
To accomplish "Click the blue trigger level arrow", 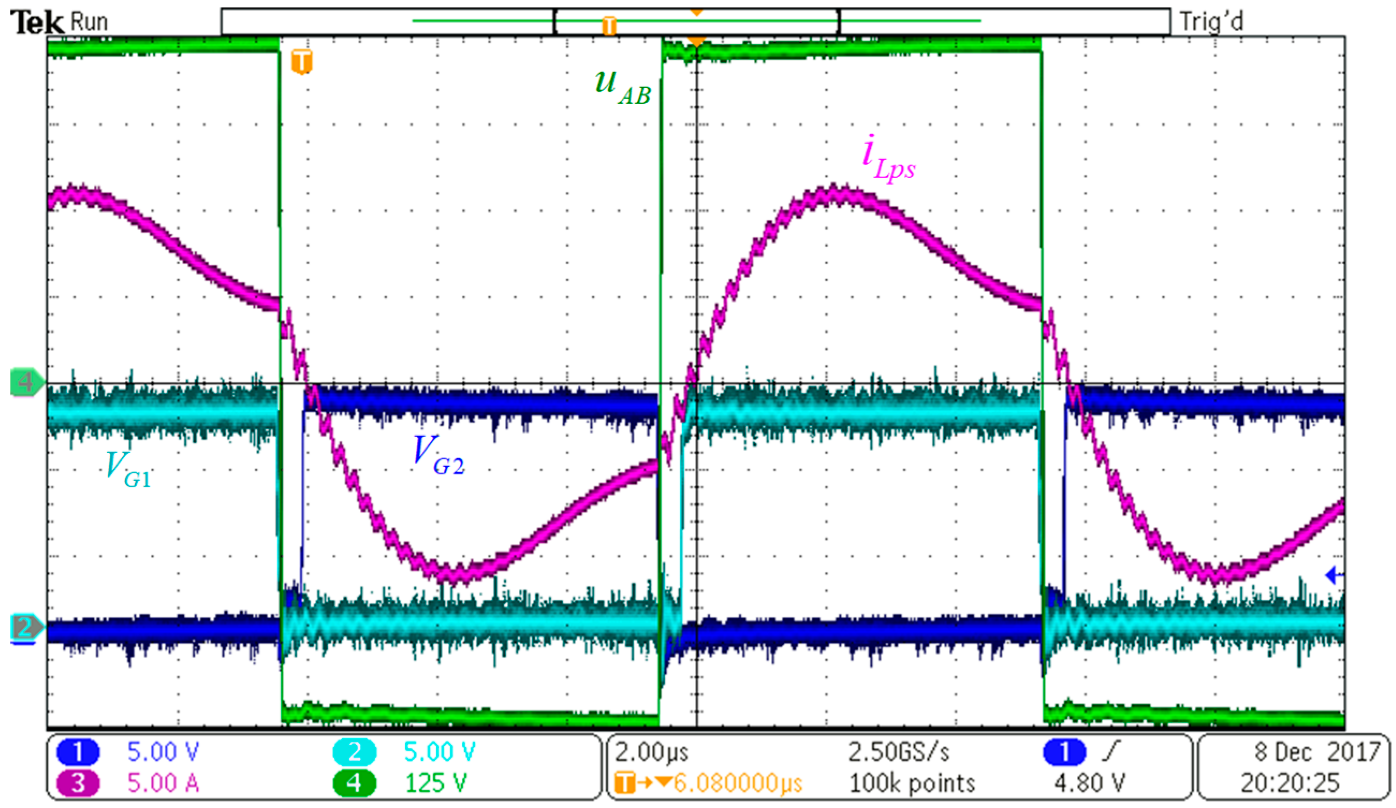I will coord(1334,576).
